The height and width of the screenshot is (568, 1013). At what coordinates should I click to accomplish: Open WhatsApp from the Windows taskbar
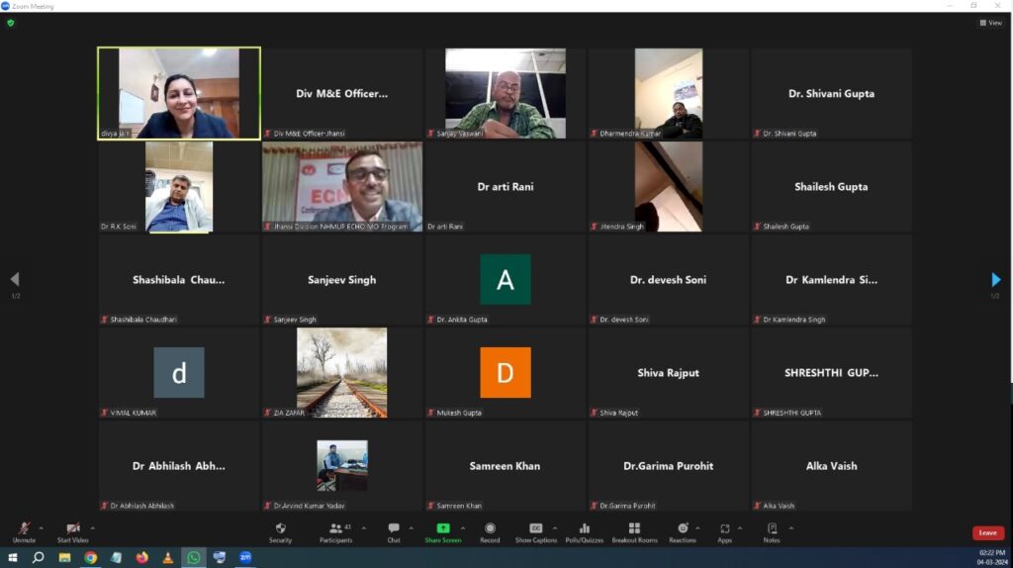[x=194, y=558]
